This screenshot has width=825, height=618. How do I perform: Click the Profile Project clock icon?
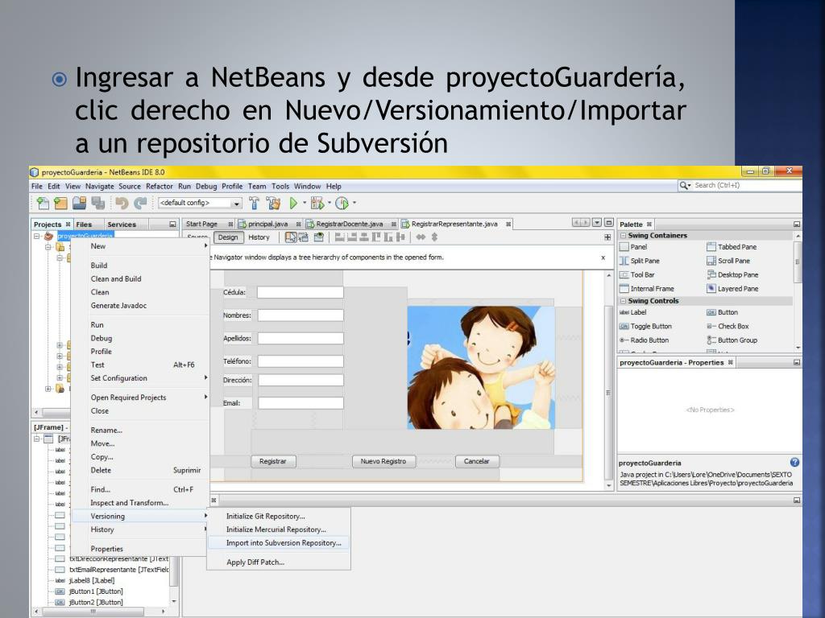342,203
